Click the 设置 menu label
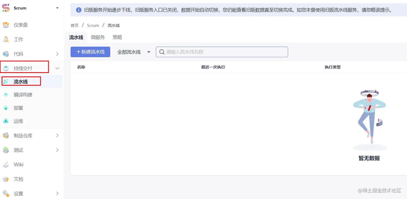 tap(18, 193)
